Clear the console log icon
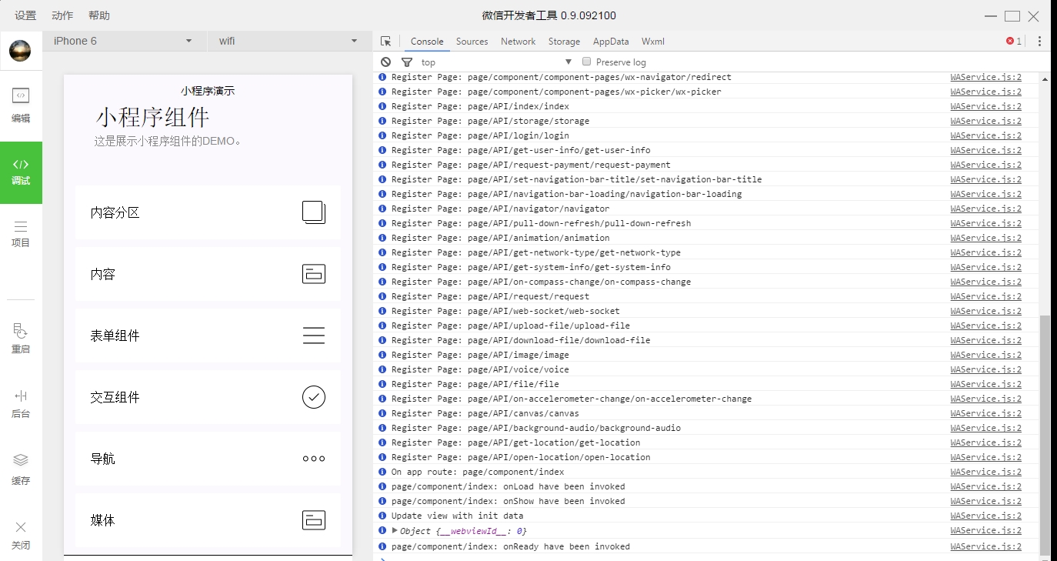The image size is (1057, 561). click(x=386, y=62)
